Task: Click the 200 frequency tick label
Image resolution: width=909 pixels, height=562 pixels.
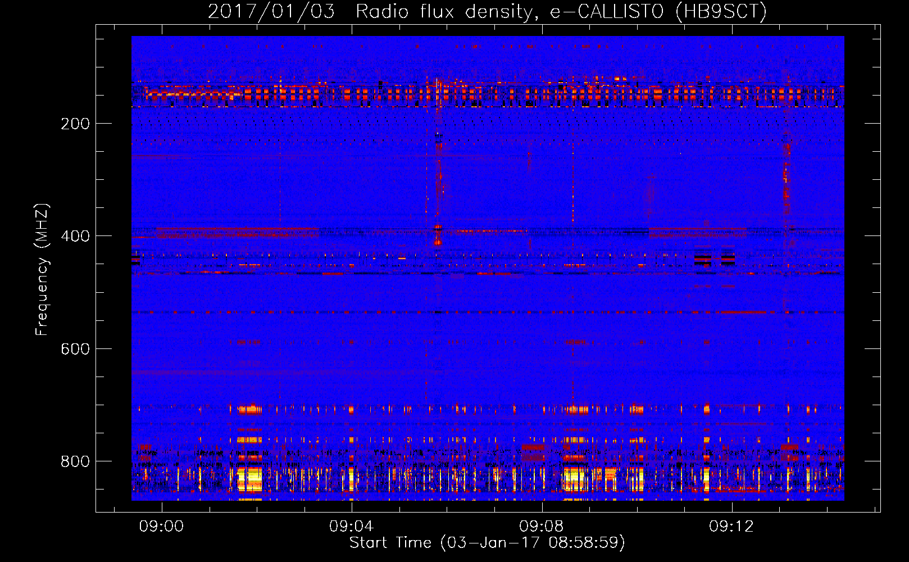Action: click(x=75, y=124)
